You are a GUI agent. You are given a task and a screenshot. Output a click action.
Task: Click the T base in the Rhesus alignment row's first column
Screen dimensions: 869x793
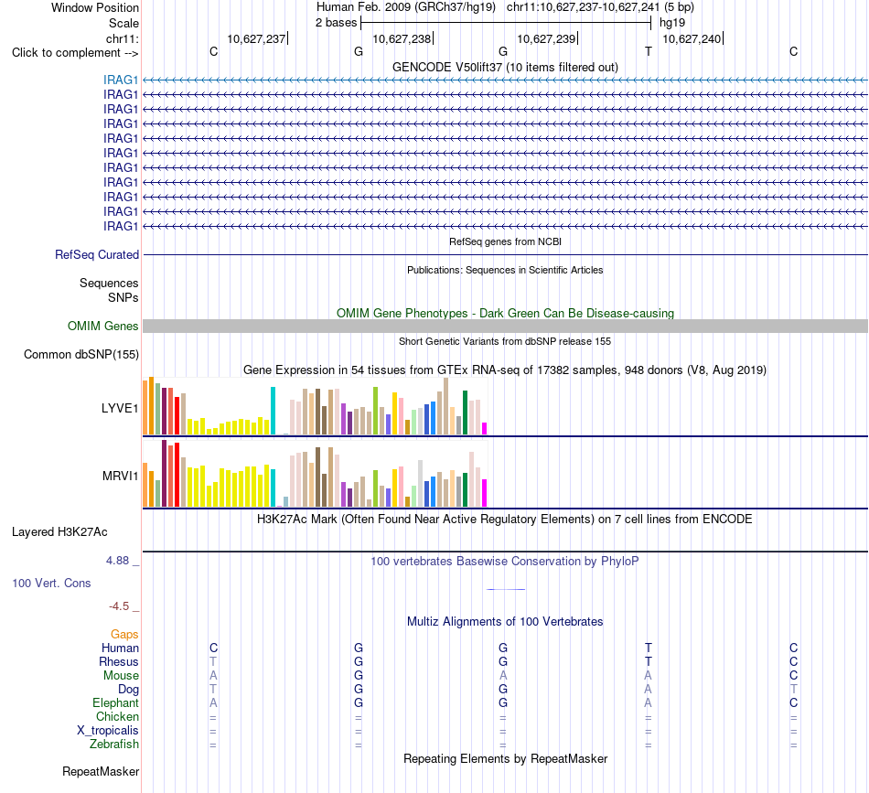click(x=213, y=661)
